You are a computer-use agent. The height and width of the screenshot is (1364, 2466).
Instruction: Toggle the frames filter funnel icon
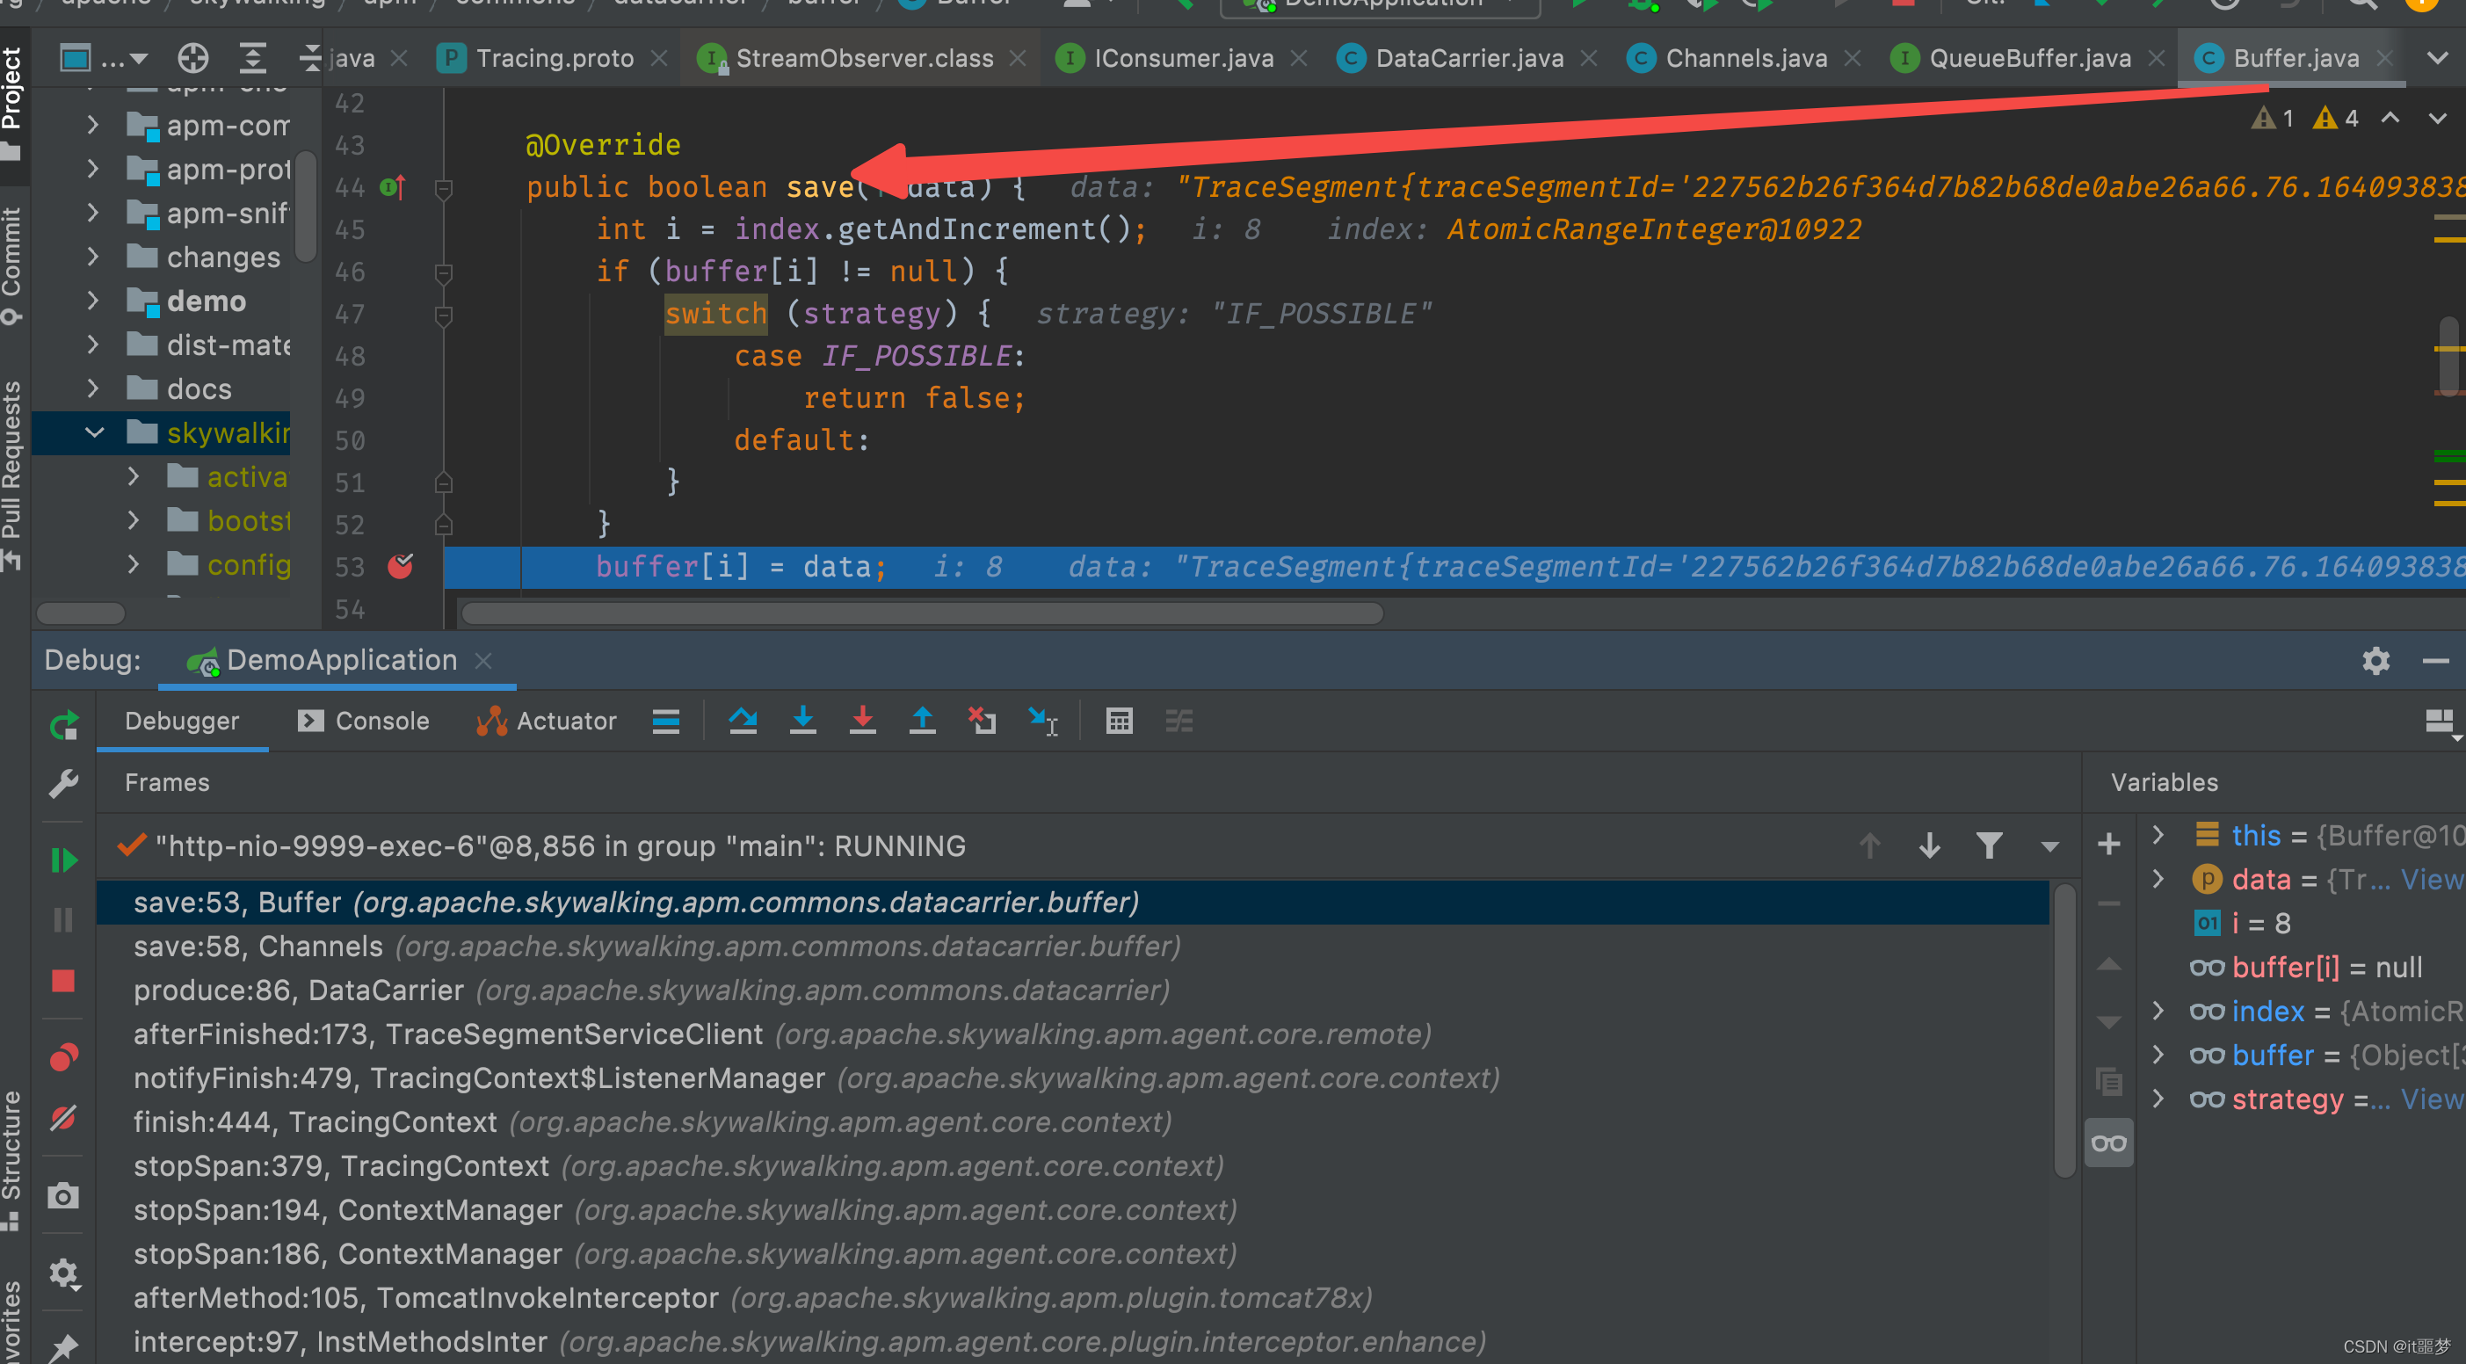[x=1990, y=845]
